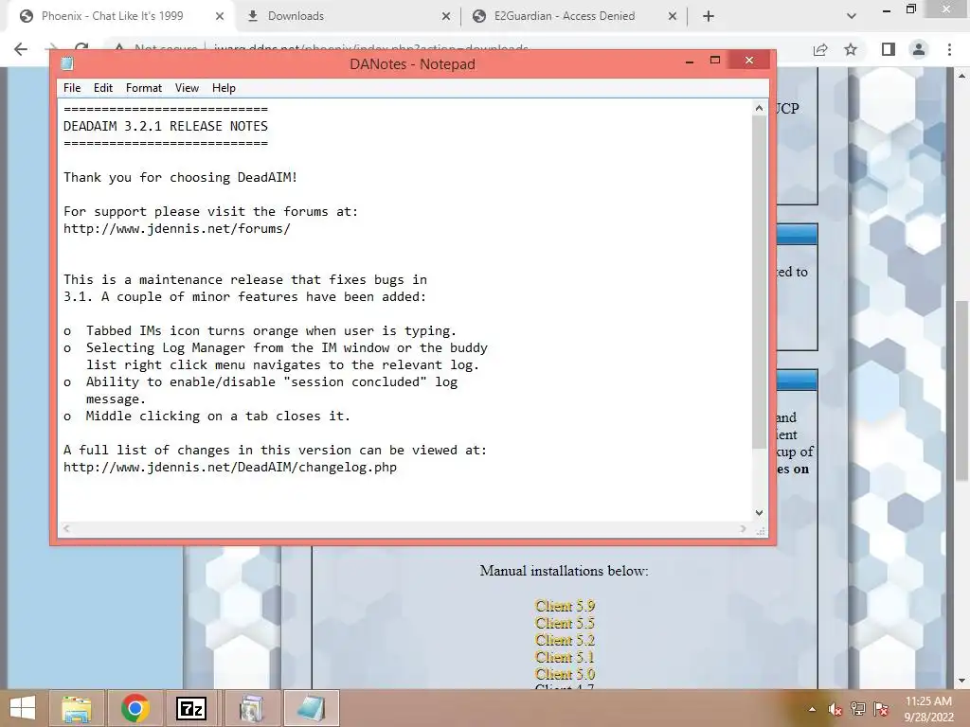Click the Windows Start button

tap(23, 708)
